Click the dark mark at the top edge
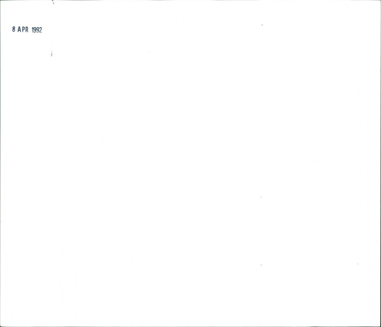The height and width of the screenshot is (327, 381). pyautogui.click(x=53, y=3)
